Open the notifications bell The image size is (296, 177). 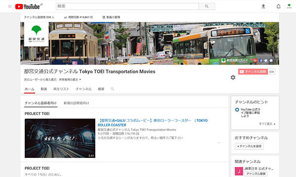[278, 6]
